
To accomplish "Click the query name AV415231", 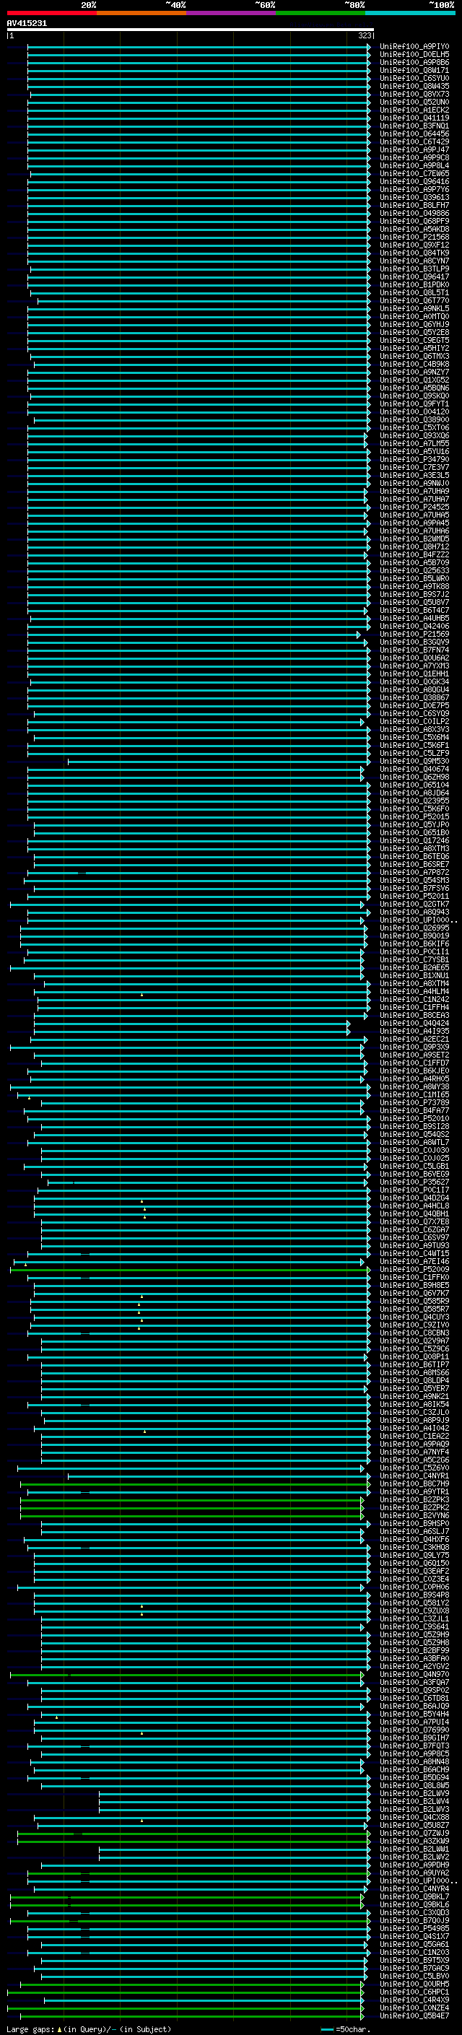I will pos(27,23).
